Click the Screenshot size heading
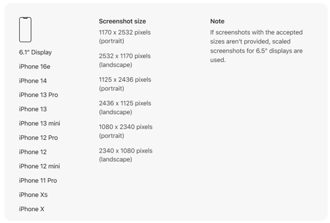330x223 pixels. point(122,21)
